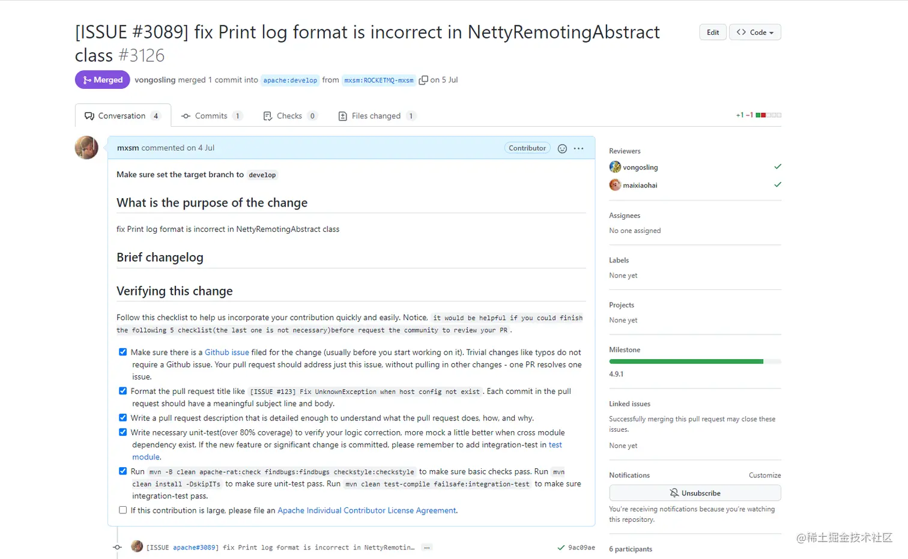The image size is (908, 559).
Task: Switch to the Files changed tab
Action: pyautogui.click(x=377, y=116)
